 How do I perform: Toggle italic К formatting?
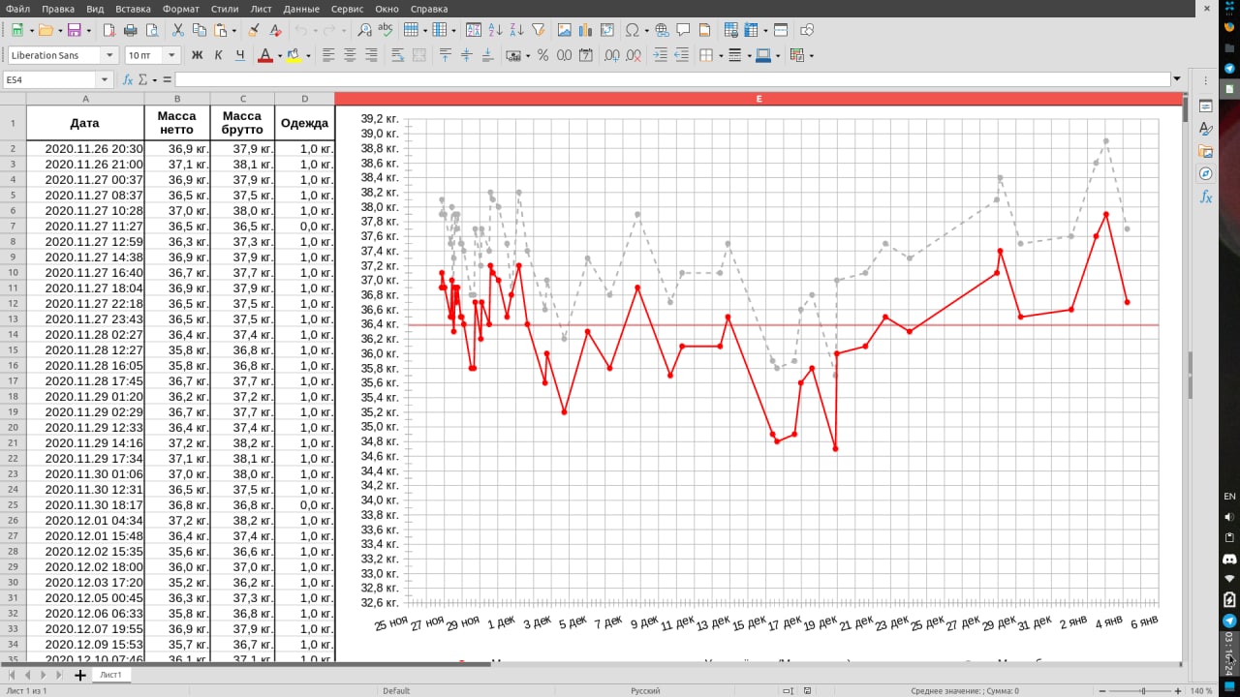218,55
